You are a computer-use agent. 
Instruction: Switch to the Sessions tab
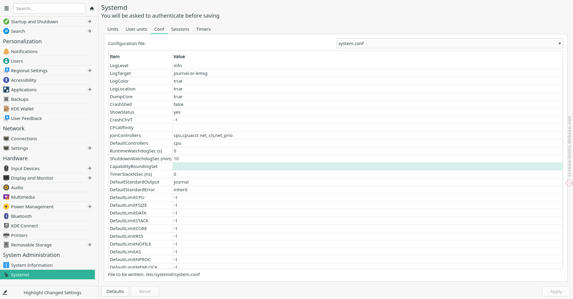coord(180,29)
